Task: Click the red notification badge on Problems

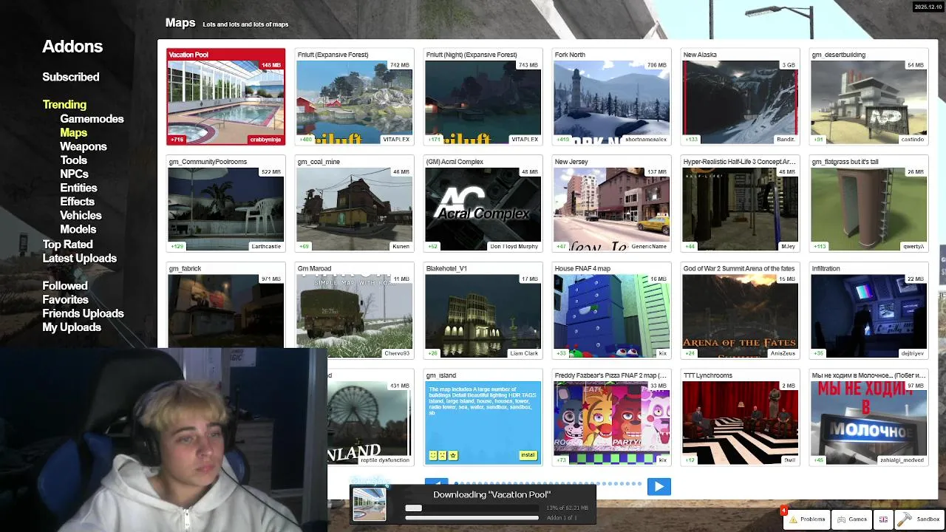Action: 783,511
